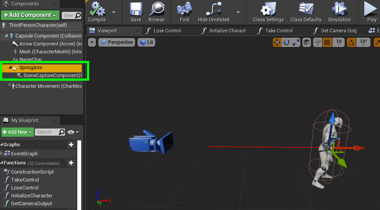Select ThirdPersonCharacter(self) row
This screenshot has width=380, height=210.
point(41,25)
